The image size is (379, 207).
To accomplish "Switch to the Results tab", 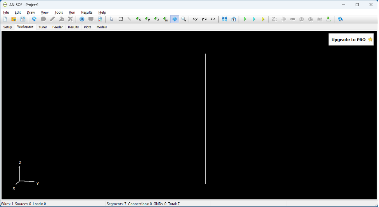I will pyautogui.click(x=73, y=27).
